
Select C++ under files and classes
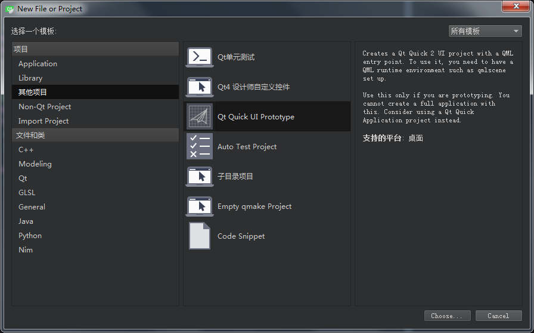click(x=26, y=150)
